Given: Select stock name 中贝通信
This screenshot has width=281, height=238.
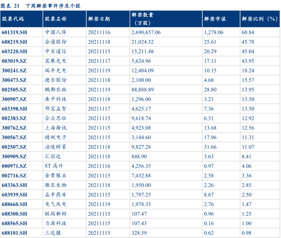Looking at the screenshot, I should 56,51.
